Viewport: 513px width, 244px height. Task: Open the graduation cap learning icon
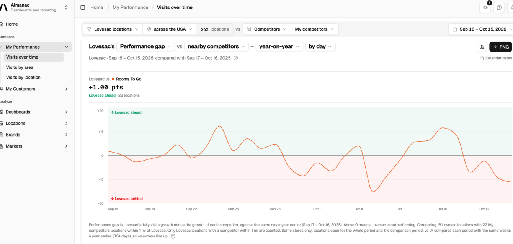pyautogui.click(x=485, y=7)
